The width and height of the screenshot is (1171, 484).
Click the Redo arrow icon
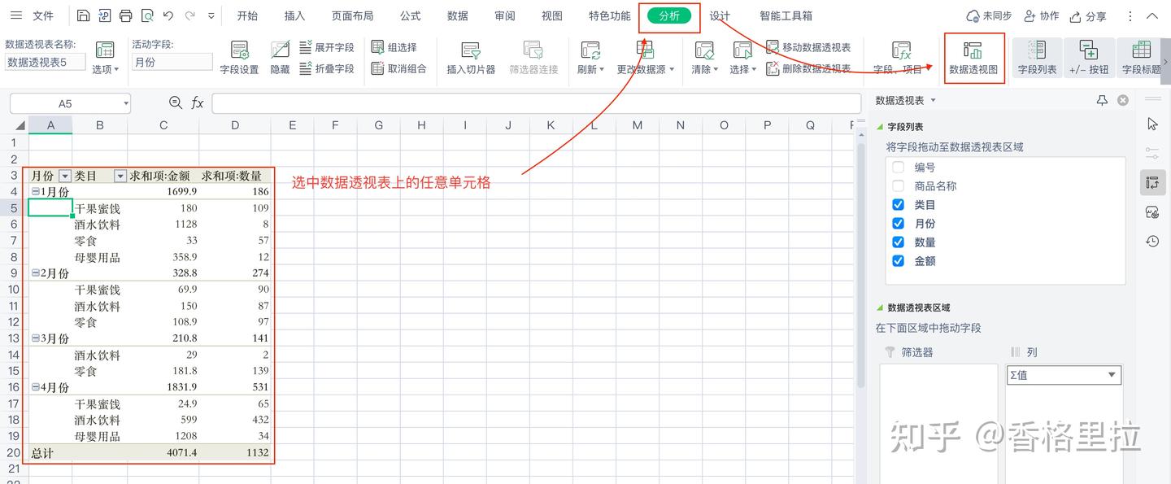(x=189, y=15)
